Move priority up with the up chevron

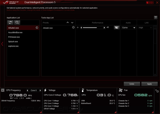[68, 22]
